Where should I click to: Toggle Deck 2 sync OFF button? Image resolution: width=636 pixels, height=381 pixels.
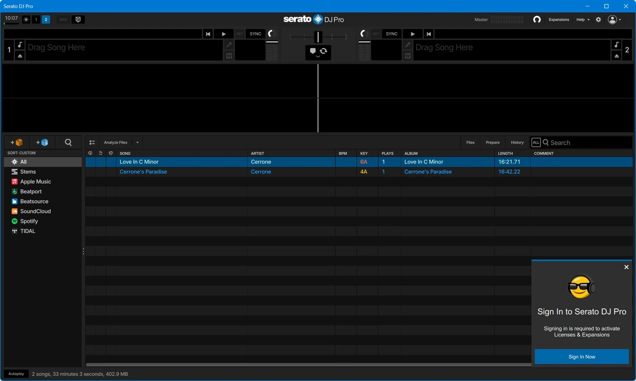click(376, 34)
